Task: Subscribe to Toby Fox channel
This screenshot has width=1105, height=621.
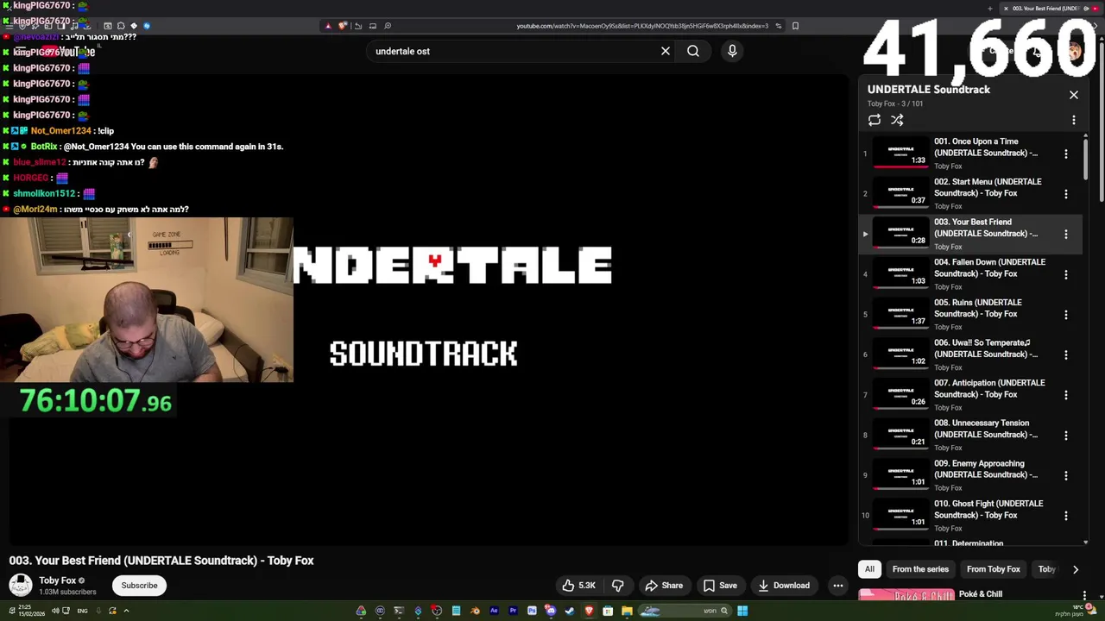Action: click(139, 586)
